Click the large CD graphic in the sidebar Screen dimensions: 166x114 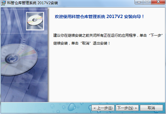coord(19,60)
